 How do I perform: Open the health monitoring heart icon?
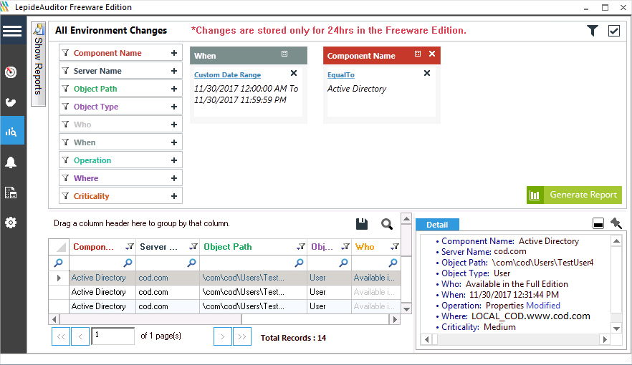pos(11,102)
